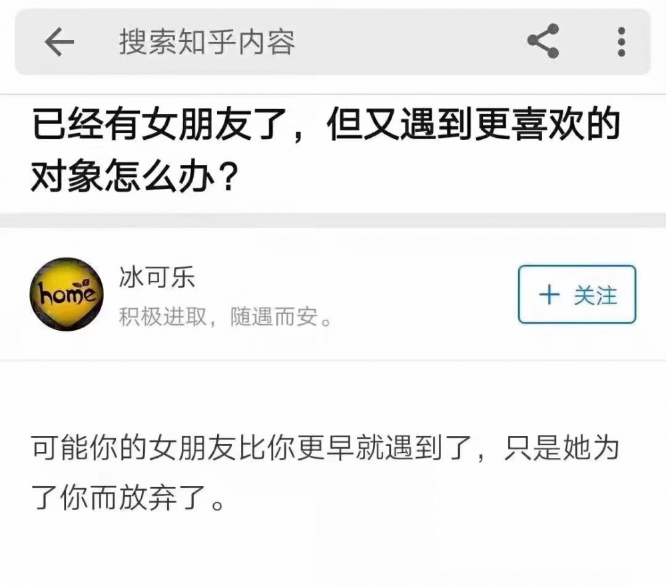Screen dimensions: 666x585
Task: Click the title's second line 对象怎么办？
Action: pos(134,176)
